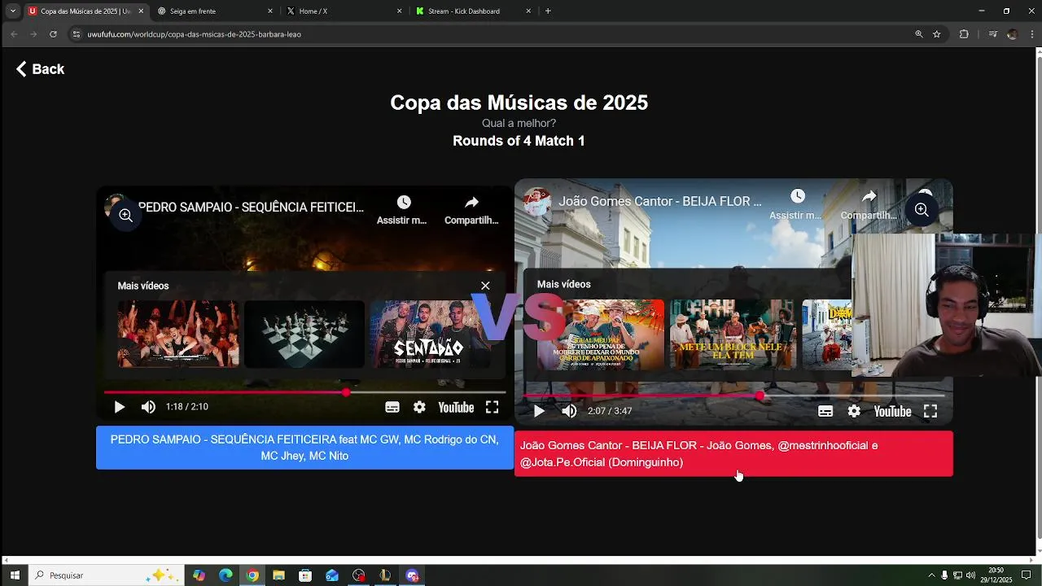Viewport: 1042px width, 586px height.
Task: Open João Gomes channel avatar
Action: 537,201
